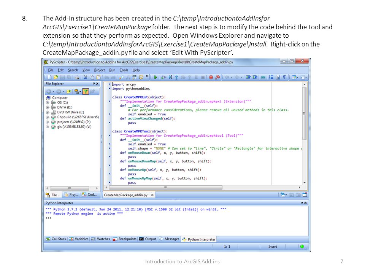
Task: Click the green Run play icon
Action: coord(156,77)
